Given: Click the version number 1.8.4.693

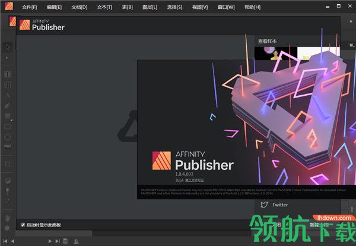Looking at the screenshot, I should pos(184,174).
